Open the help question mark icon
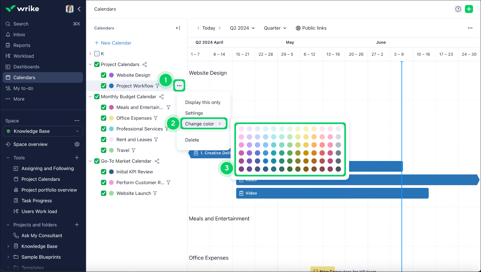The width and height of the screenshot is (481, 272). click(458, 9)
